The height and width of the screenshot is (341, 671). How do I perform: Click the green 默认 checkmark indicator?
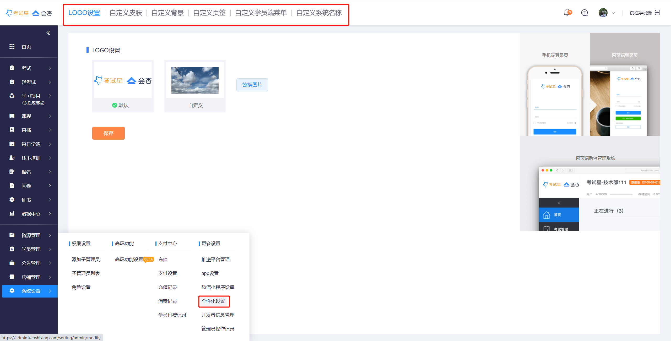[115, 105]
